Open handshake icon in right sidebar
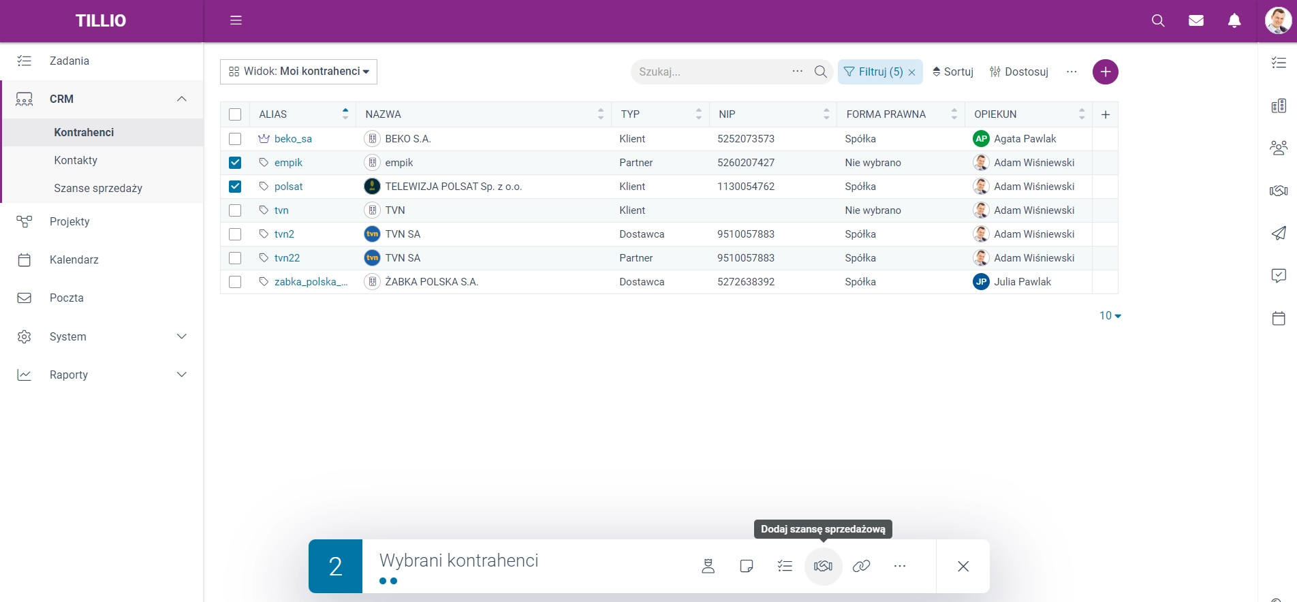1297x602 pixels. [x=1279, y=191]
